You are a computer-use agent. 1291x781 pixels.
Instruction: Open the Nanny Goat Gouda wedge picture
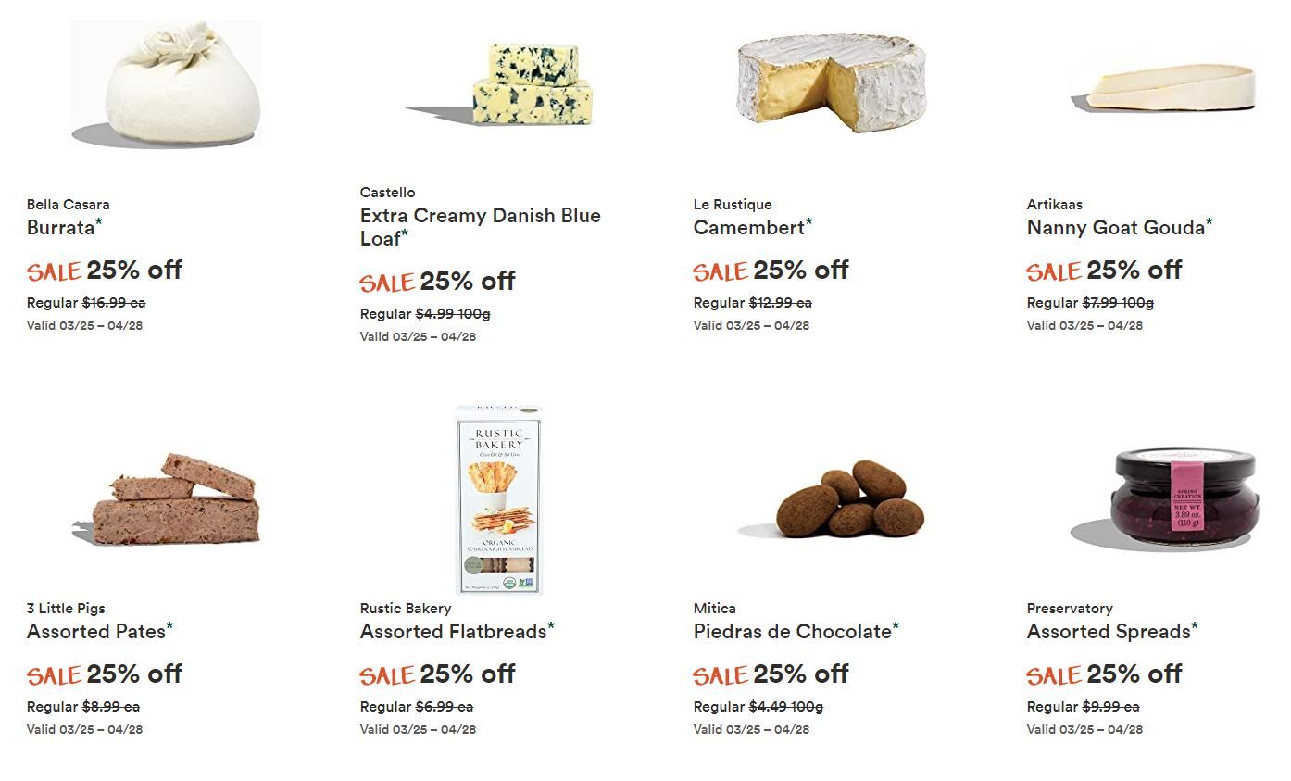click(1165, 89)
